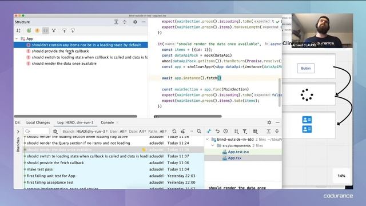Image resolution: width=366 pixels, height=206 pixels.
Task: Open the Branch filter dropdown
Action: (x=85, y=131)
